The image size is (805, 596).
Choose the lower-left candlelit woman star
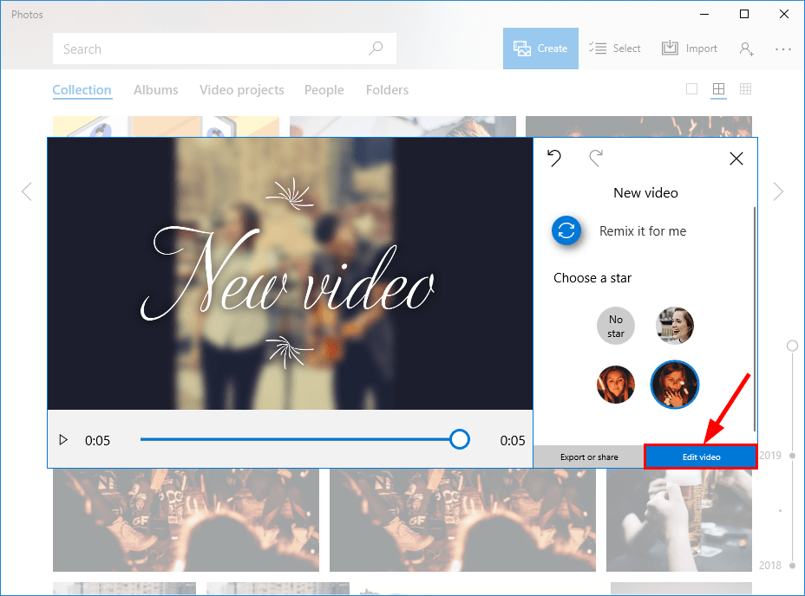click(x=616, y=385)
